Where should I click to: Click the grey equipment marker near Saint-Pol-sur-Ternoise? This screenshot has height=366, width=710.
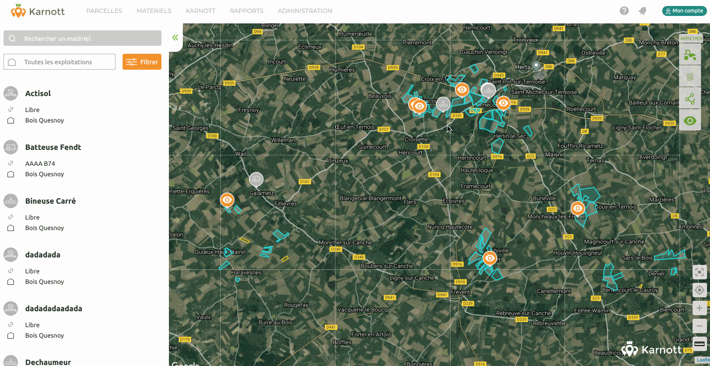click(x=488, y=91)
